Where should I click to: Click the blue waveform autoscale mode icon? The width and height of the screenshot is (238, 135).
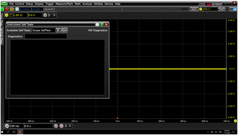click(235, 9)
